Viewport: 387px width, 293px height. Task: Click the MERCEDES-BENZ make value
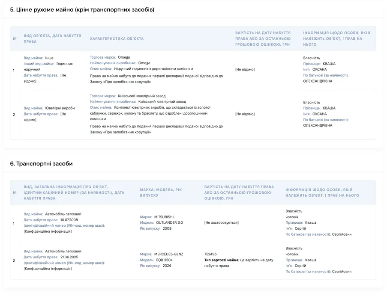coord(168,254)
